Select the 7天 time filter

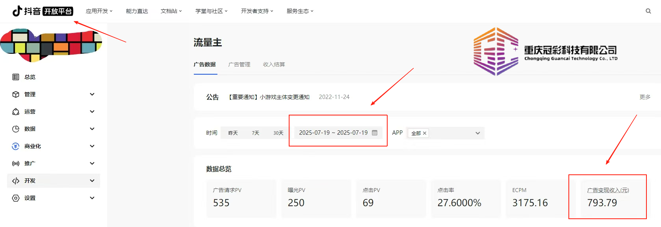[x=256, y=133]
